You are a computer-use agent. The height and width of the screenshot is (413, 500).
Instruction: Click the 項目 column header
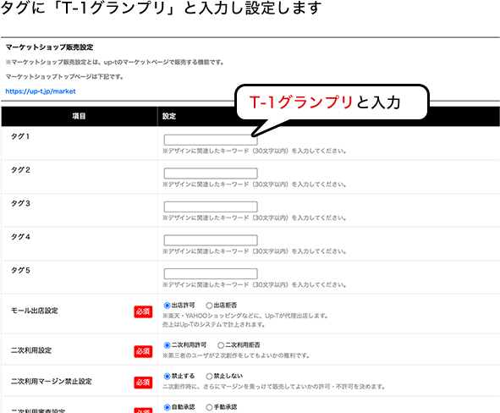[79, 116]
